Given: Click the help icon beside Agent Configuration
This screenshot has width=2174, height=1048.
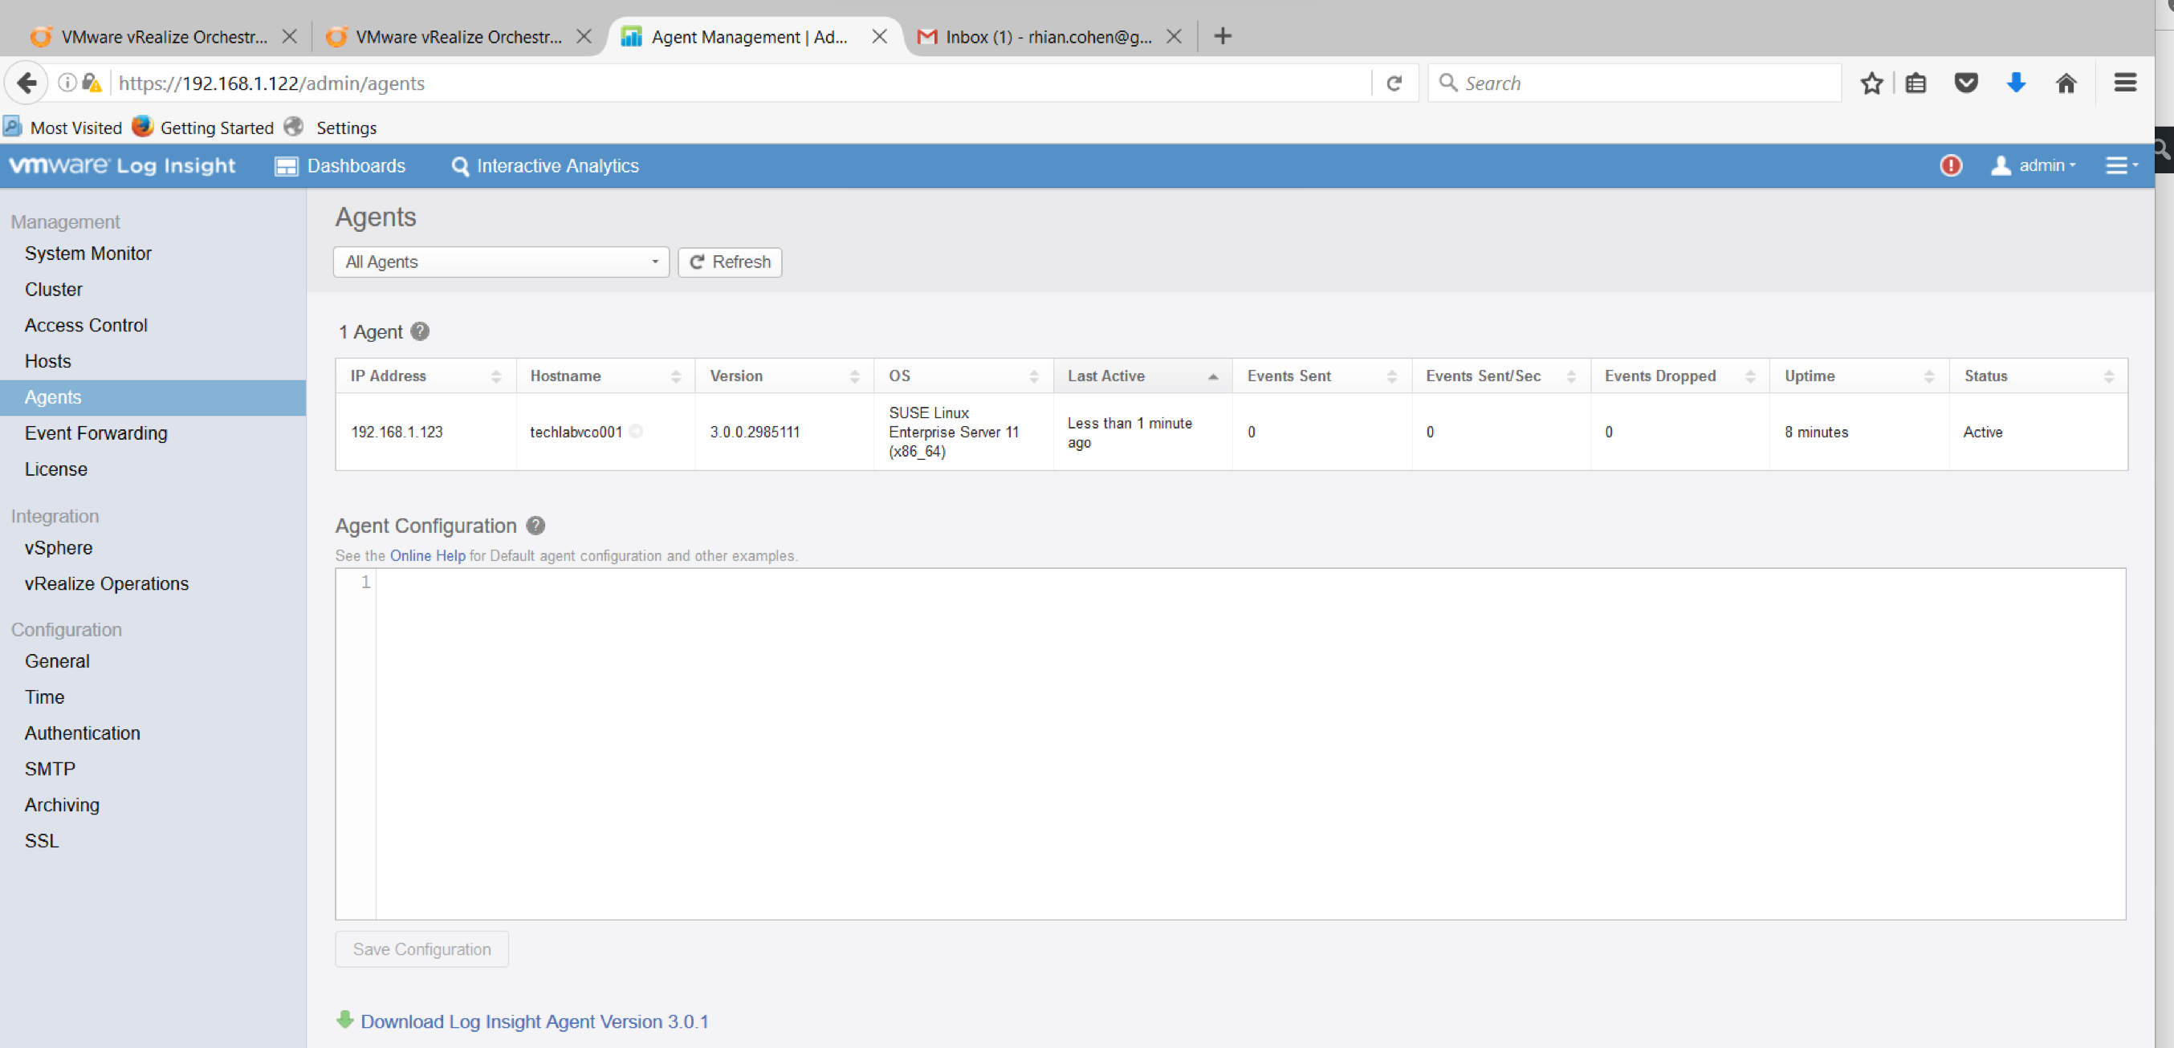Looking at the screenshot, I should tap(535, 526).
